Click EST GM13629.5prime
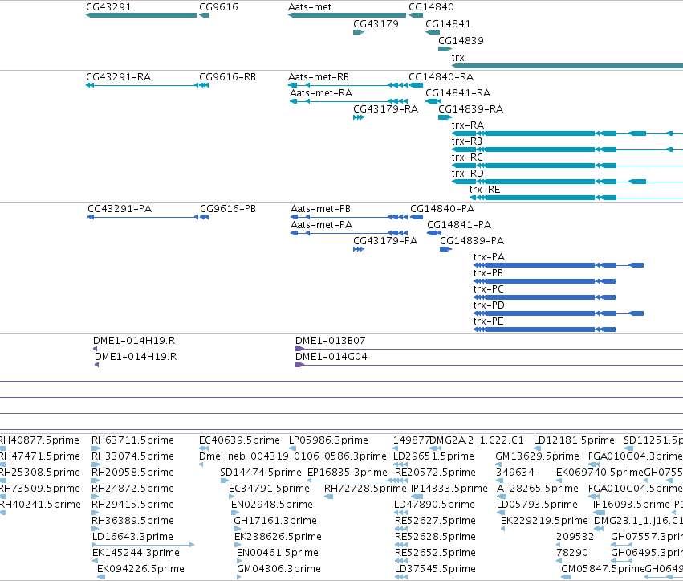The image size is (683, 581). point(537,457)
